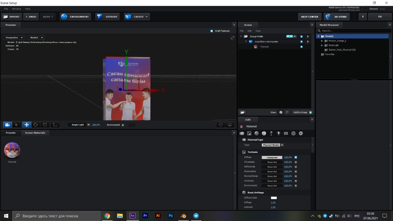Toggle the Draft Textures checkbox

(x=212, y=31)
